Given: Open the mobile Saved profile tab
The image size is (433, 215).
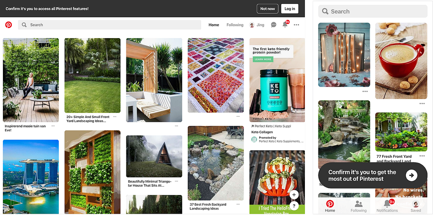Looking at the screenshot, I should 416,206.
